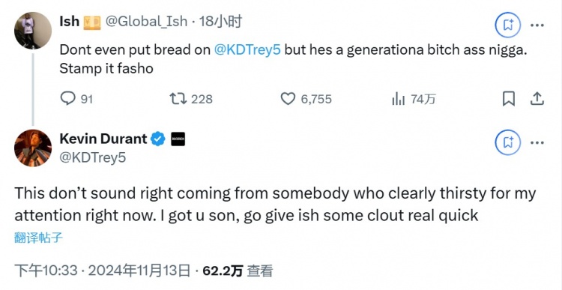
Task: Open more options menu on Kevin Durant's tweet
Action: (537, 142)
